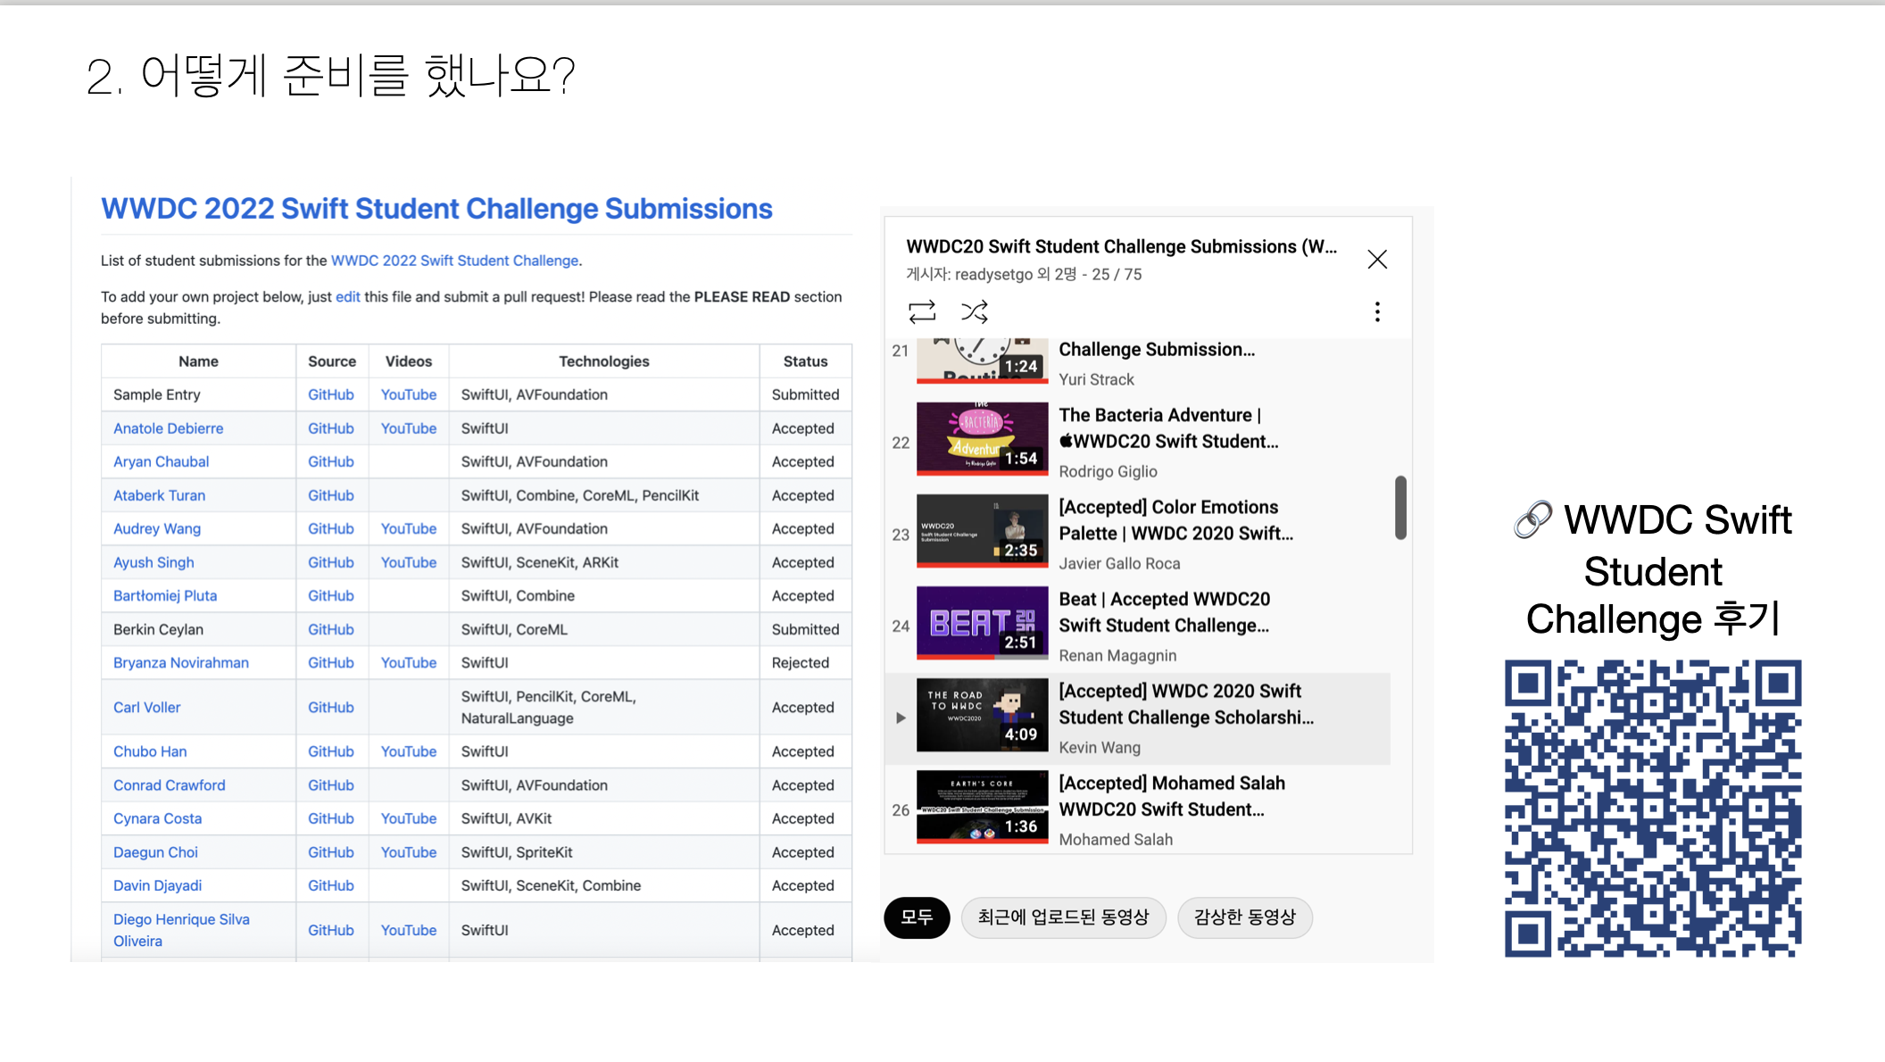This screenshot has height=1062, width=1885.
Task: Close the WWDC20 playlist panel
Action: (1377, 260)
